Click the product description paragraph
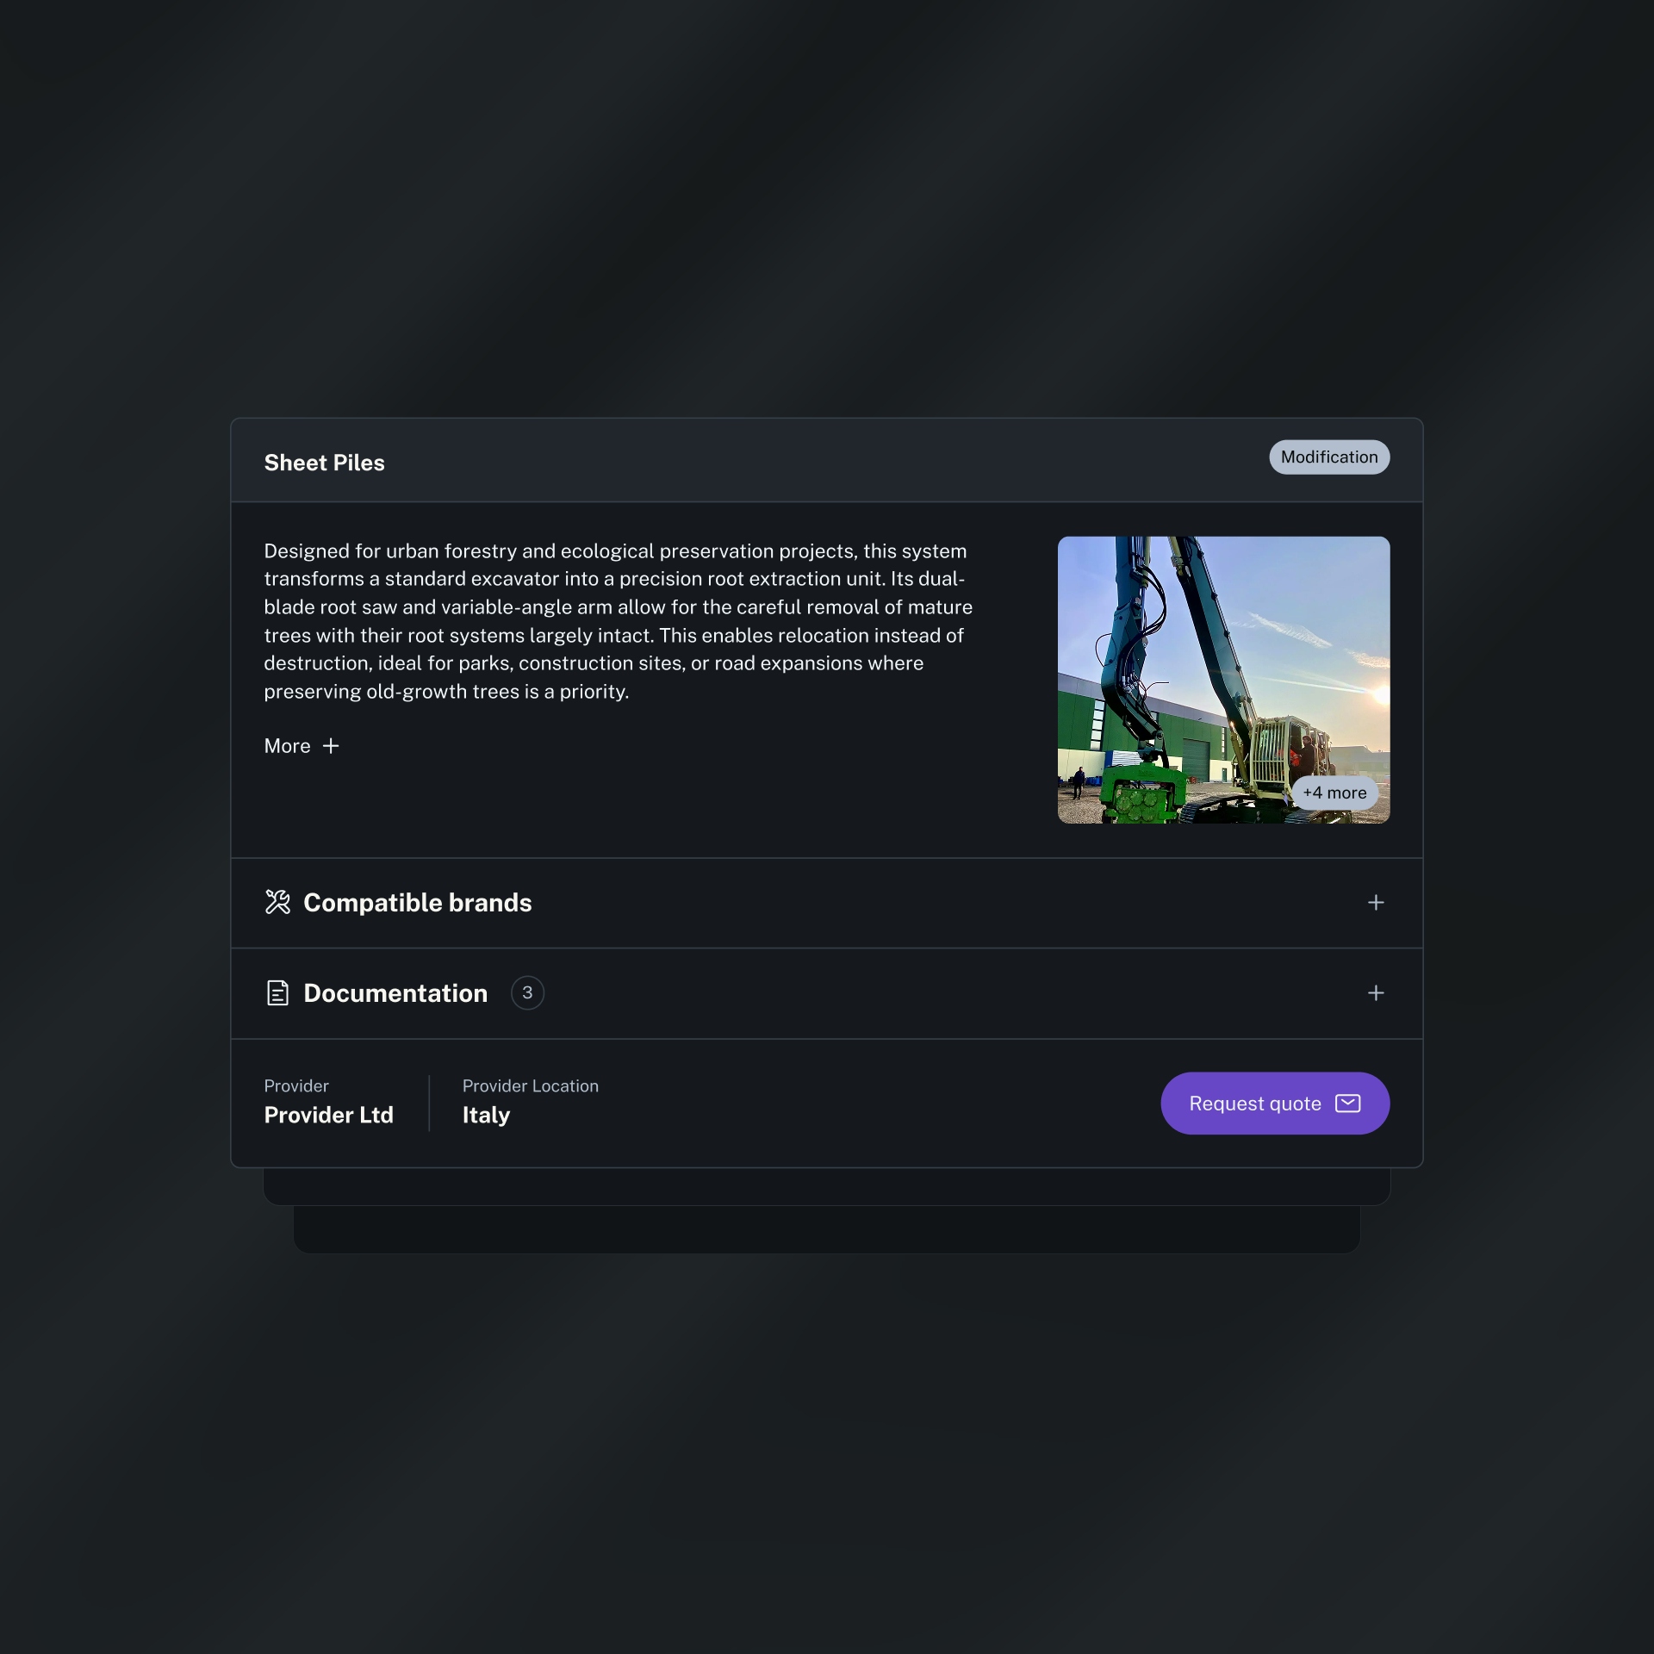This screenshot has width=1654, height=1654. (x=619, y=621)
